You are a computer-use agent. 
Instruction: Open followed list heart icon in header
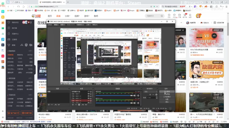(x=174, y=15)
